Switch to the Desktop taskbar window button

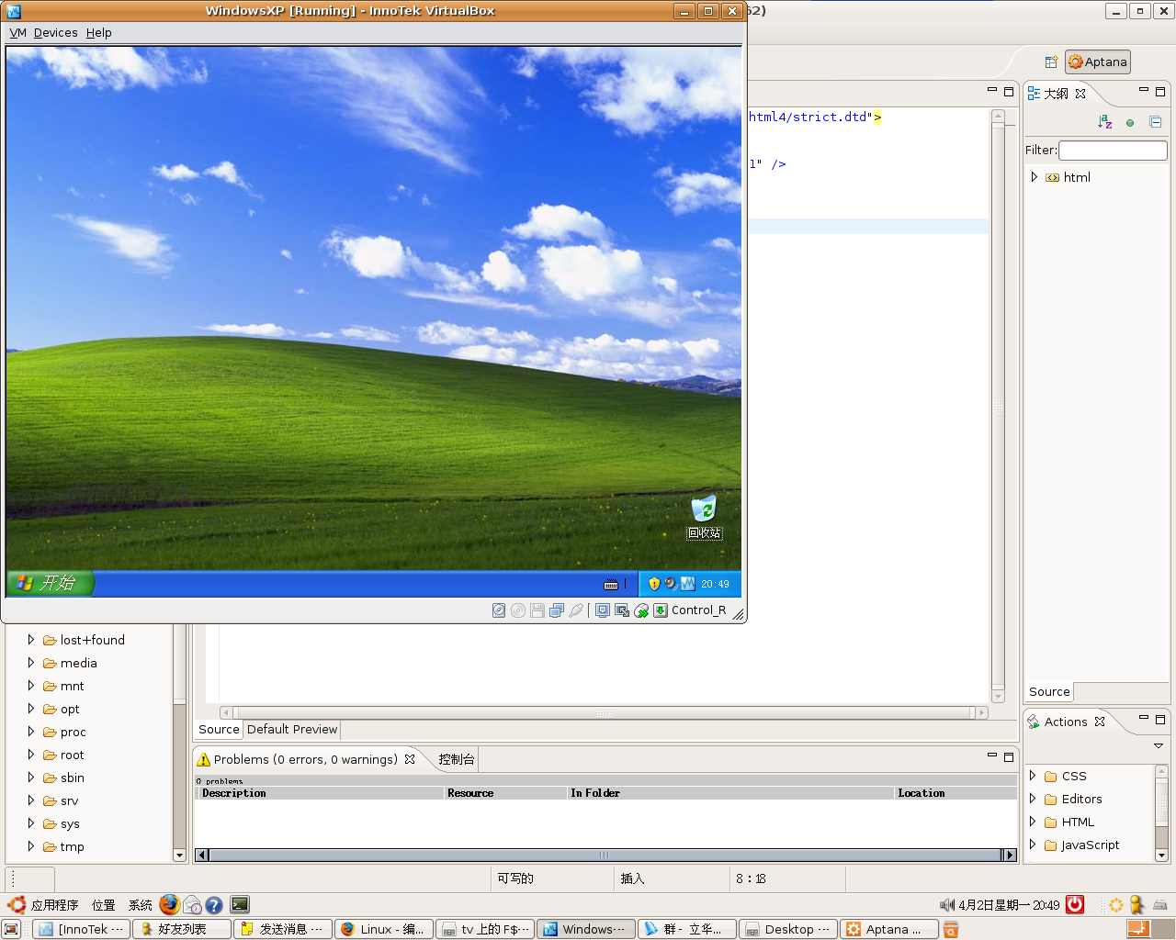click(x=788, y=929)
